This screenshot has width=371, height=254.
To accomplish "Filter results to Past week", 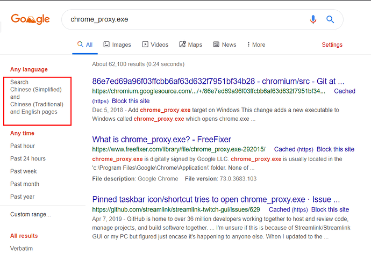I will (24, 171).
